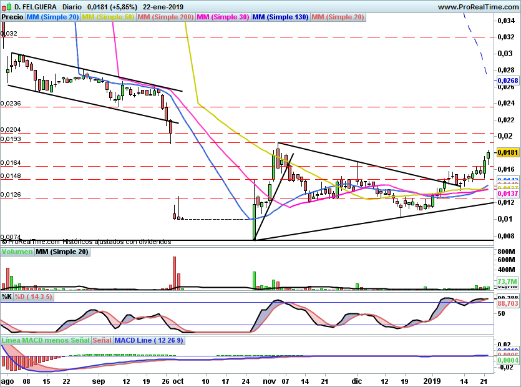Select the Precio label in price panel
Viewport: 521px width, 387px height.
[12, 17]
